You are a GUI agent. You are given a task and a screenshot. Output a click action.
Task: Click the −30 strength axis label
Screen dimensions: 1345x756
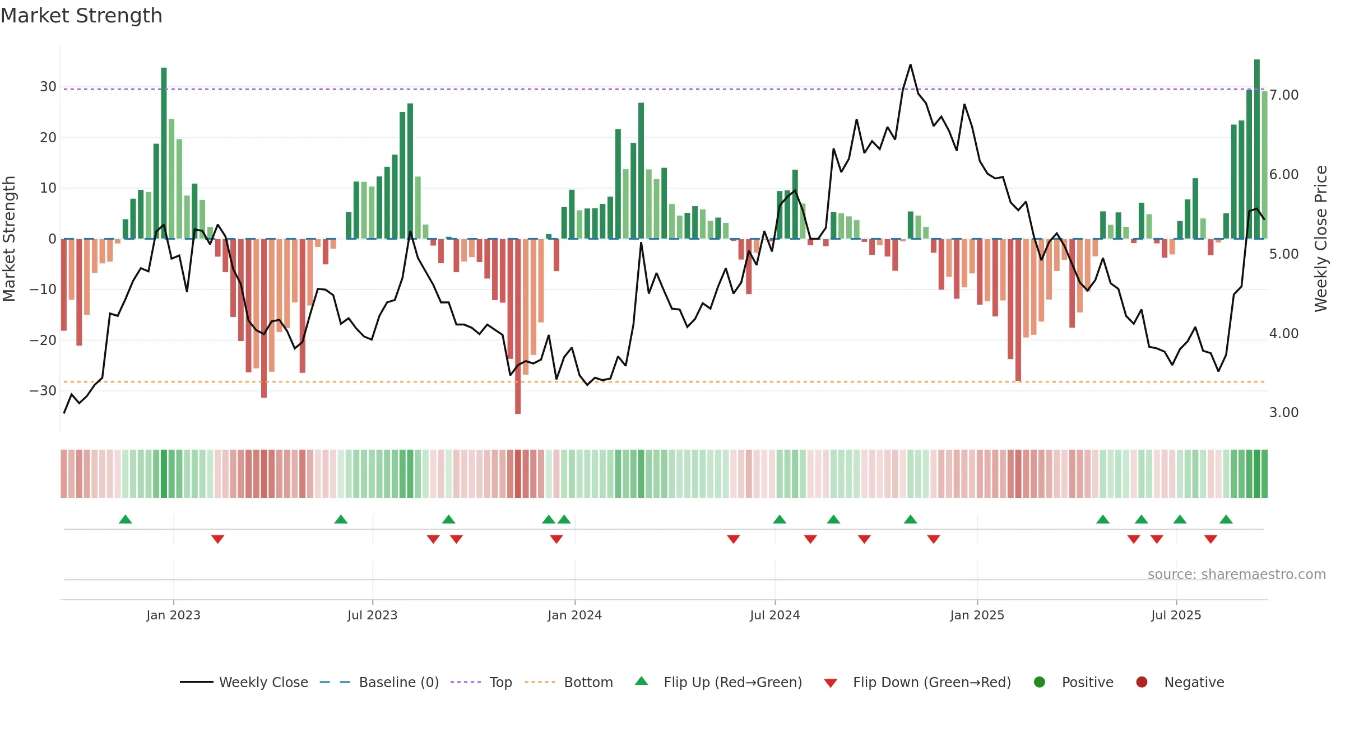43,391
